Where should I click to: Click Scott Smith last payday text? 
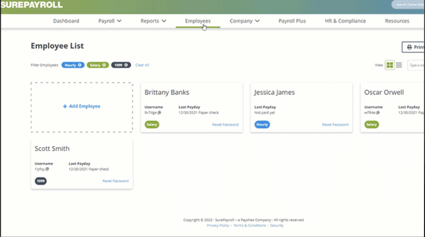click(x=89, y=169)
